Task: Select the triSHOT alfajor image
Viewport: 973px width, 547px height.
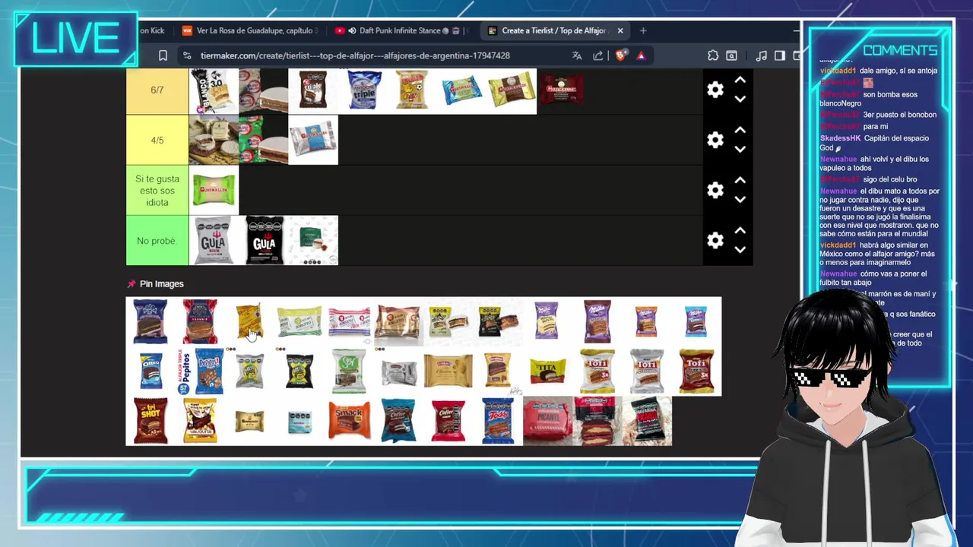Action: point(151,421)
